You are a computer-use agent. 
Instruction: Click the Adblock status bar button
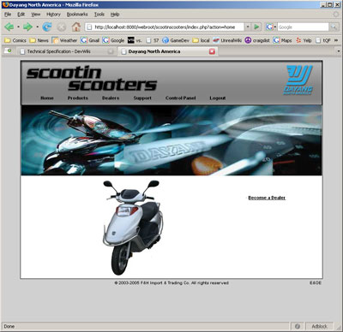coord(319,326)
